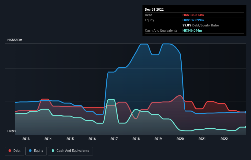This screenshot has height=160, width=251.
Task: Click the HK$46.044m cash value
Action: (x=192, y=30)
